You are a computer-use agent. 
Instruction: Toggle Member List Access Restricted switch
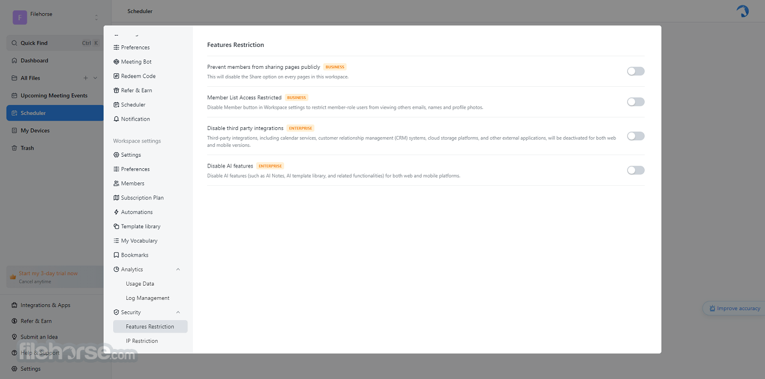[x=635, y=102]
